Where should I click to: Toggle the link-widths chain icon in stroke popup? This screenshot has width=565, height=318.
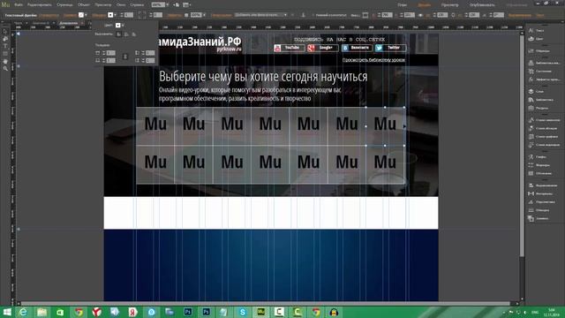pyautogui.click(x=125, y=57)
